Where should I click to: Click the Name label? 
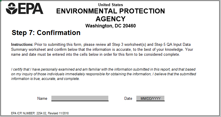click(x=42, y=99)
